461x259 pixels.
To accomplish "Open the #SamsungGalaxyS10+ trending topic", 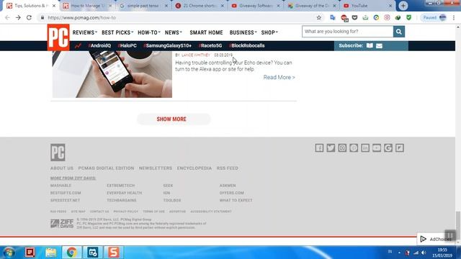I will [167, 45].
